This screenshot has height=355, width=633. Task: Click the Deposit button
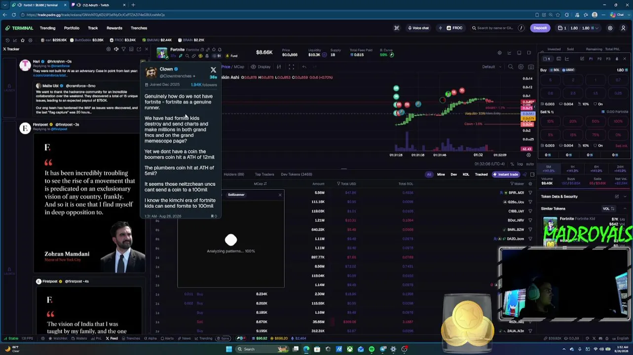tap(540, 28)
